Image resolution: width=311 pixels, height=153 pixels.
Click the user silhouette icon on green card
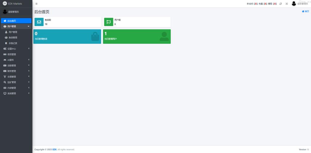pos(164,36)
